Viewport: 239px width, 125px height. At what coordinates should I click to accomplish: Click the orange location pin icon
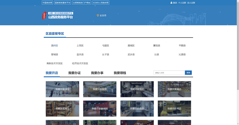(x=98, y=15)
